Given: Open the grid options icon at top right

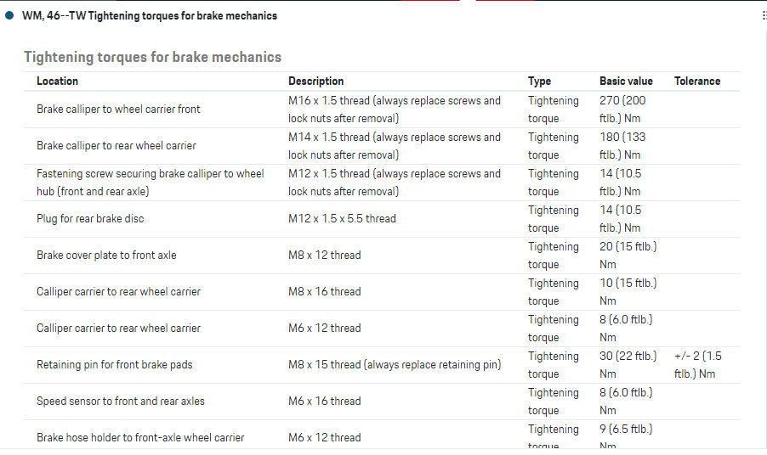Looking at the screenshot, I should (x=764, y=15).
